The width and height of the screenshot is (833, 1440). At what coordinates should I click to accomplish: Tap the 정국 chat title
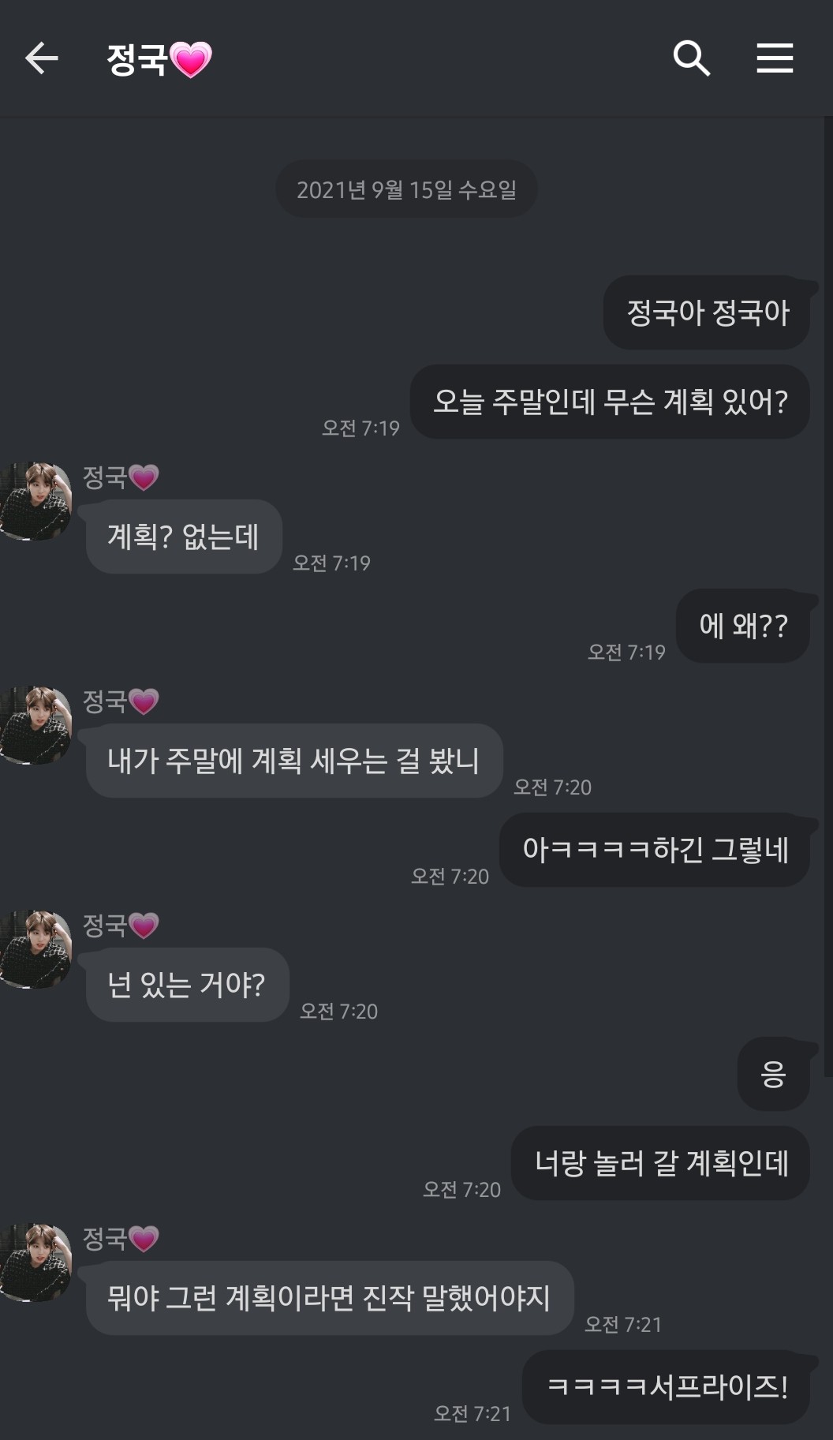click(x=137, y=59)
